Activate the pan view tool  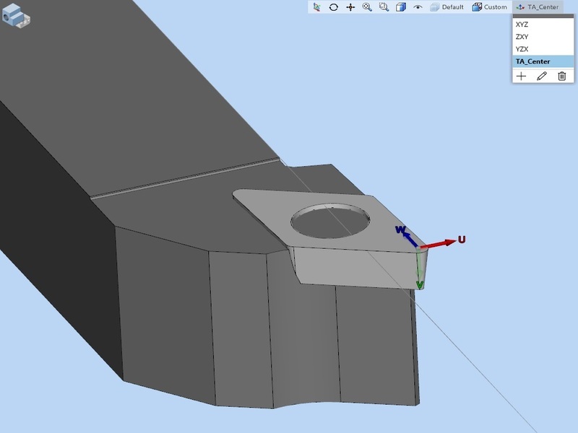tap(350, 7)
